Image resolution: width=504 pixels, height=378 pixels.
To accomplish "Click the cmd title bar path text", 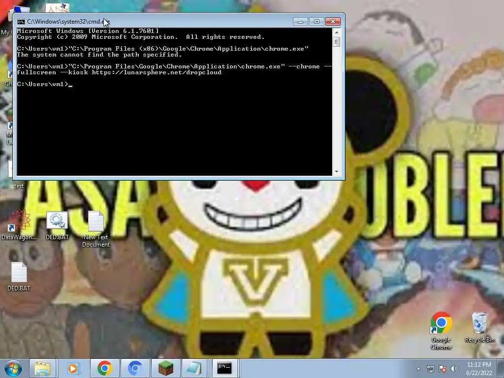I will (x=68, y=22).
